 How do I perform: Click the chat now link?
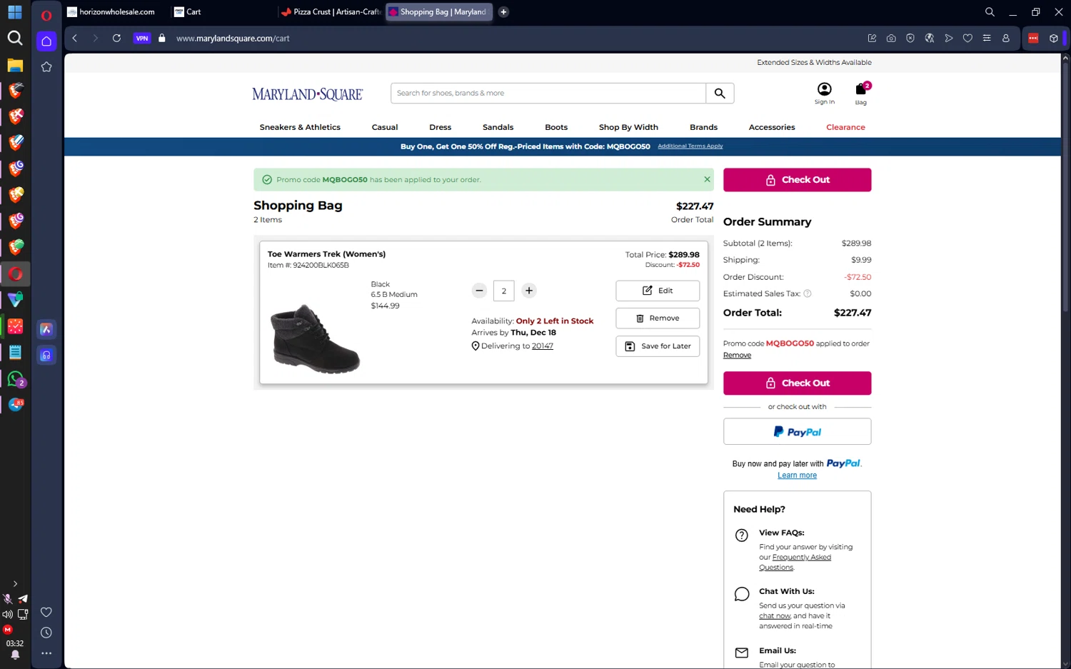click(x=775, y=616)
